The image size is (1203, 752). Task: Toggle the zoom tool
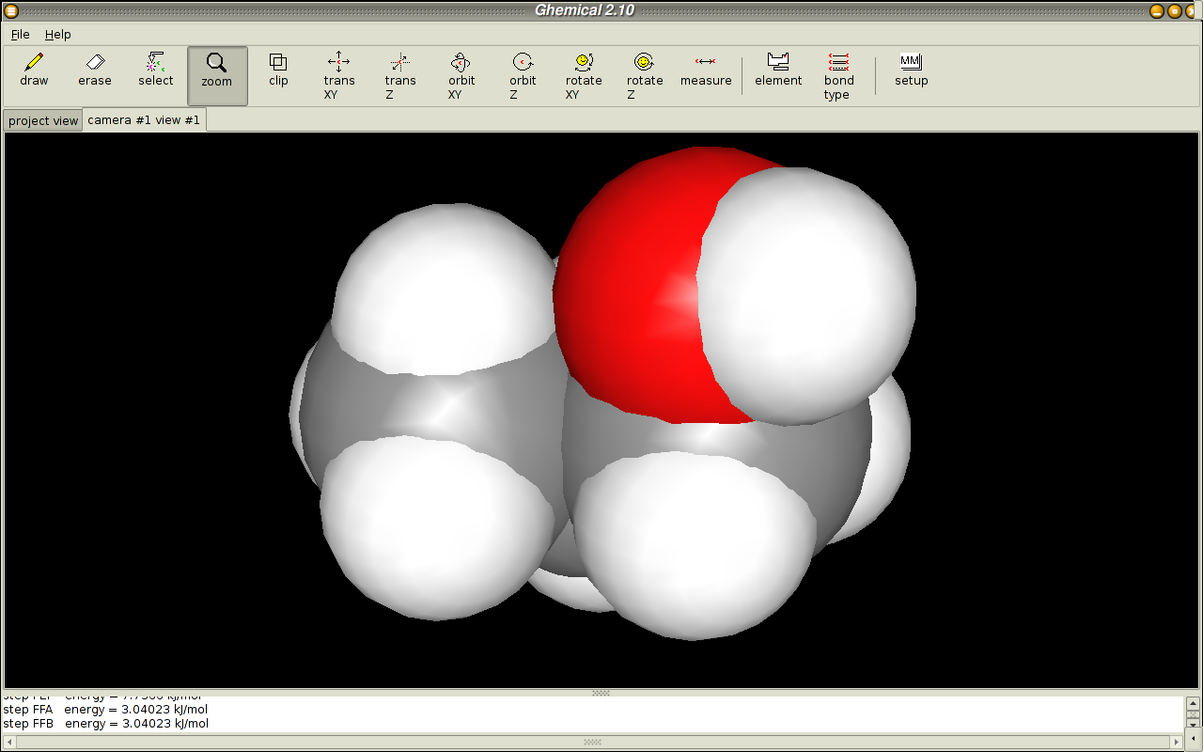coord(217,73)
